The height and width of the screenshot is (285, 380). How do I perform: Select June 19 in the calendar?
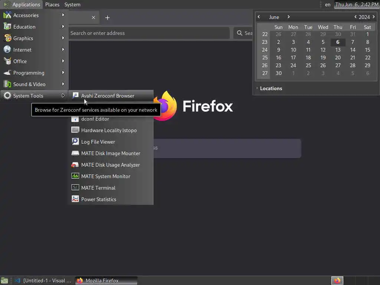coord(323,58)
